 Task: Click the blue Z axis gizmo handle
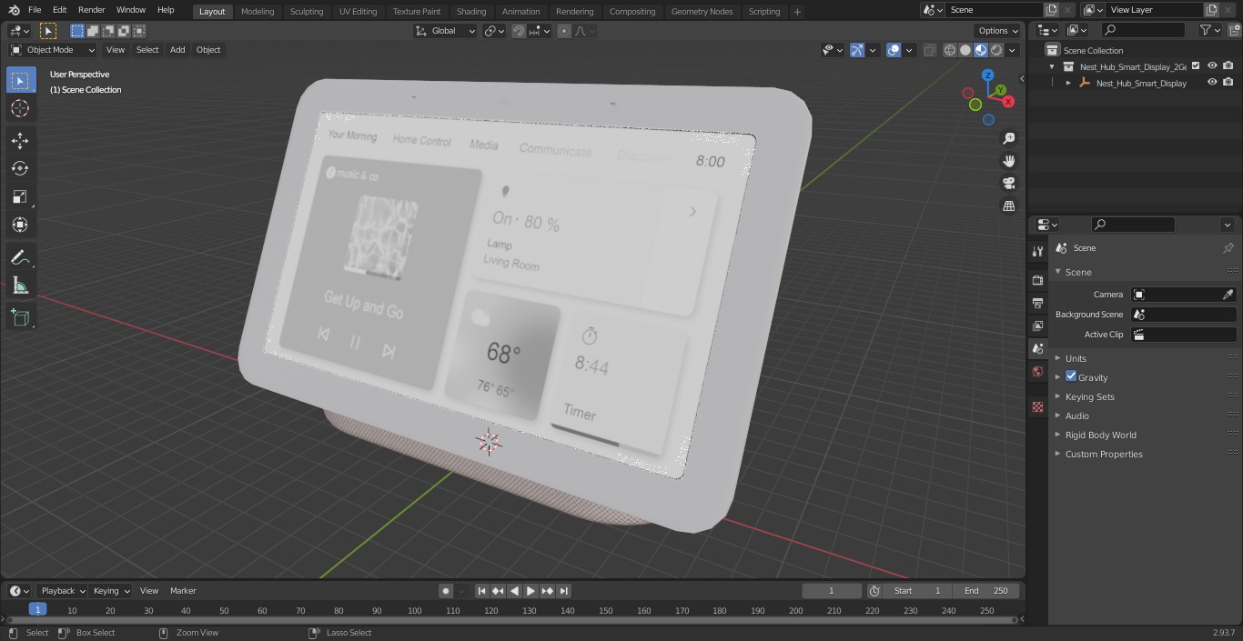point(988,75)
